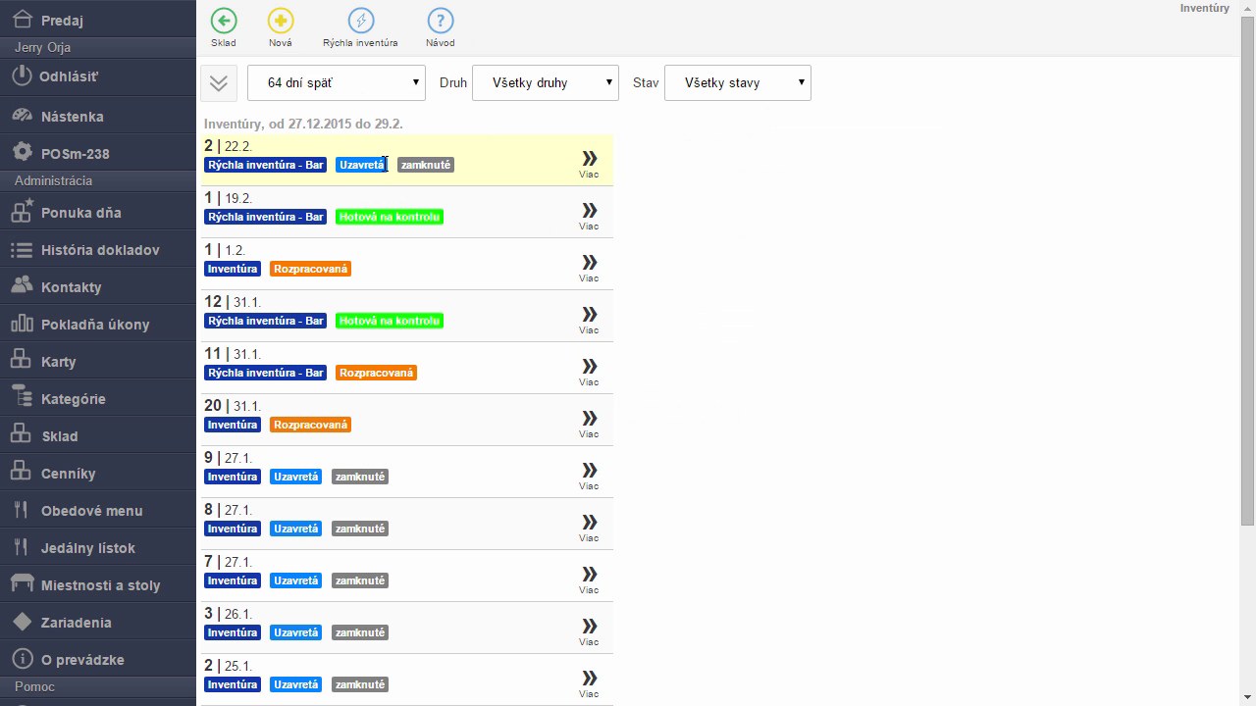The height and width of the screenshot is (706, 1256).
Task: Go to História dokladov menu item
Action: click(98, 250)
